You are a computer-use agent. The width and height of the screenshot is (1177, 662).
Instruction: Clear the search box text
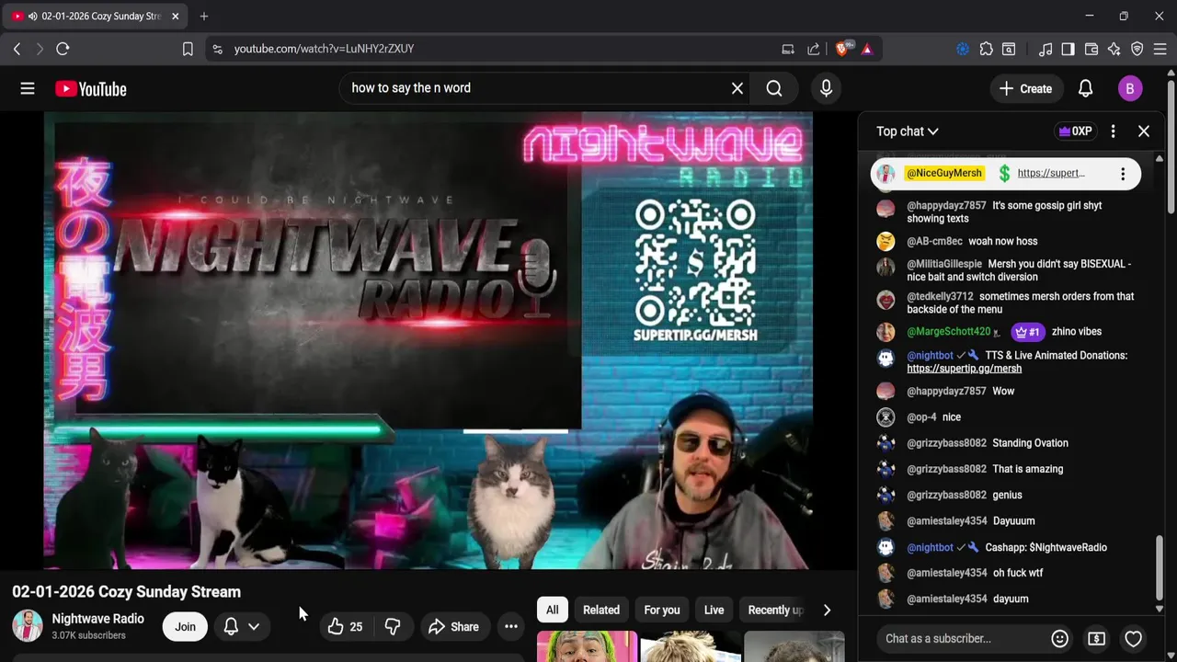pyautogui.click(x=737, y=88)
